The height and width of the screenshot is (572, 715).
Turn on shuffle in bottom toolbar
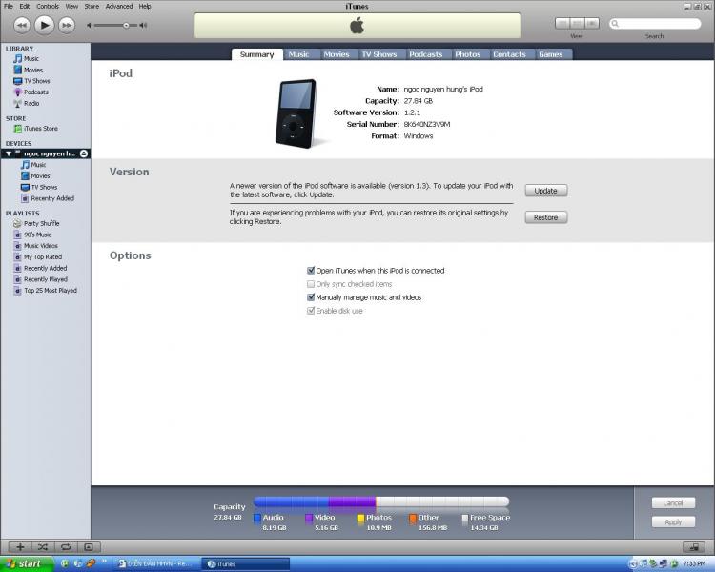[43, 546]
